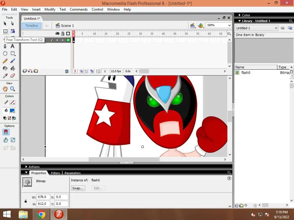
Task: Click the No Color button
Action: click(9, 118)
